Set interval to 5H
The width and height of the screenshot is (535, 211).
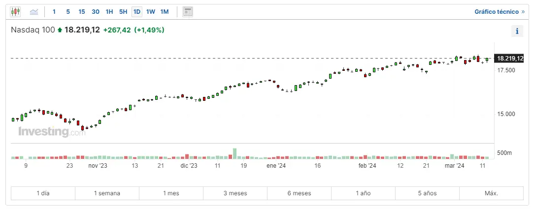pos(123,11)
